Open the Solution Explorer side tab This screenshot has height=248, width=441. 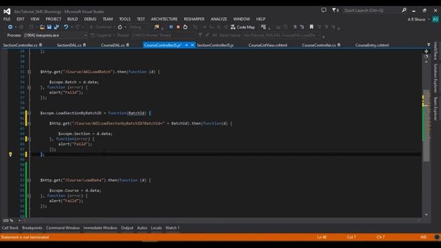[435, 78]
